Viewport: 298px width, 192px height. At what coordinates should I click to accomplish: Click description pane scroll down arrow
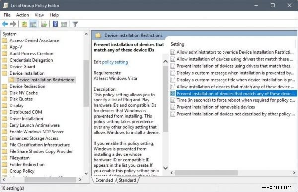[x=165, y=168]
